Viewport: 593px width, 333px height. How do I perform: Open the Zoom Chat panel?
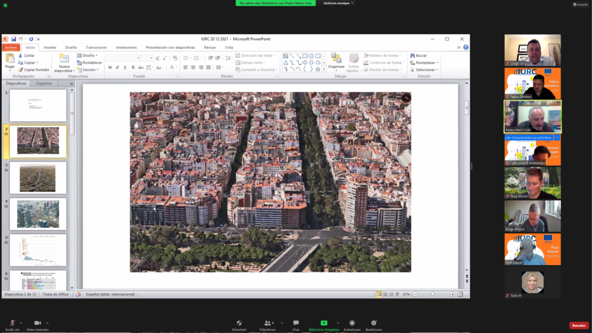[x=296, y=323]
